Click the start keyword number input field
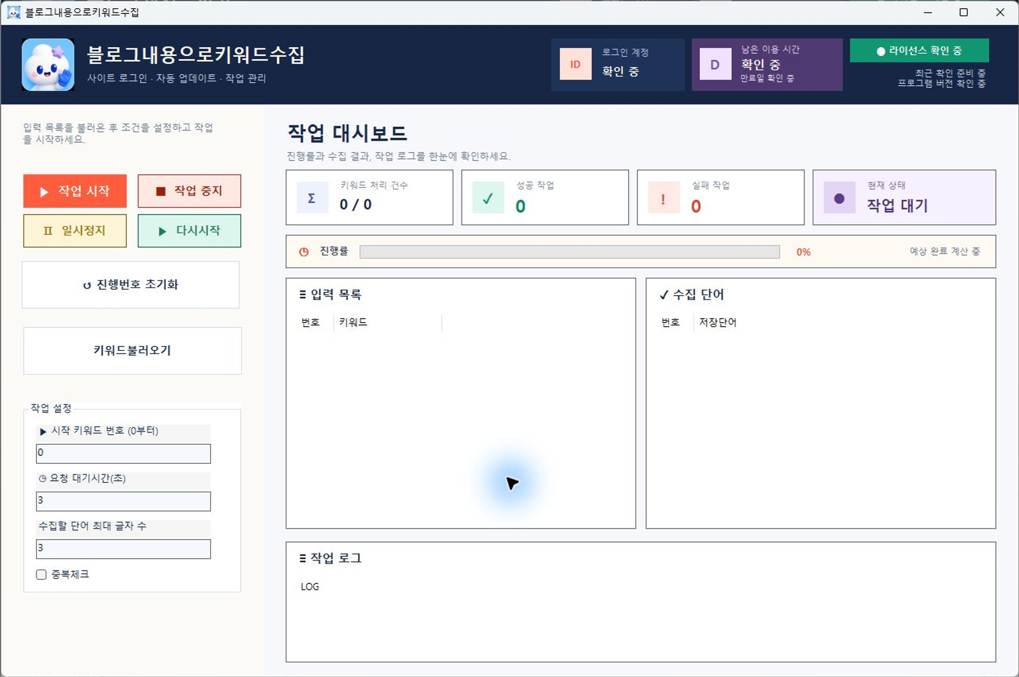Screen dimensions: 1019x677 (124, 453)
